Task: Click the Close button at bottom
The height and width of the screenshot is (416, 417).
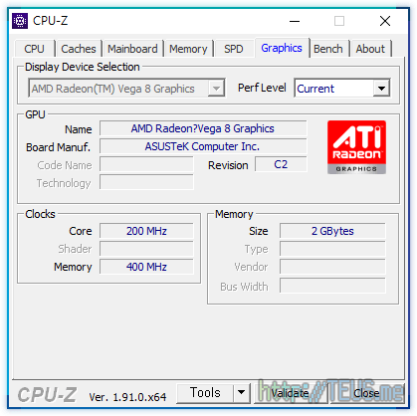Action: pos(367,393)
